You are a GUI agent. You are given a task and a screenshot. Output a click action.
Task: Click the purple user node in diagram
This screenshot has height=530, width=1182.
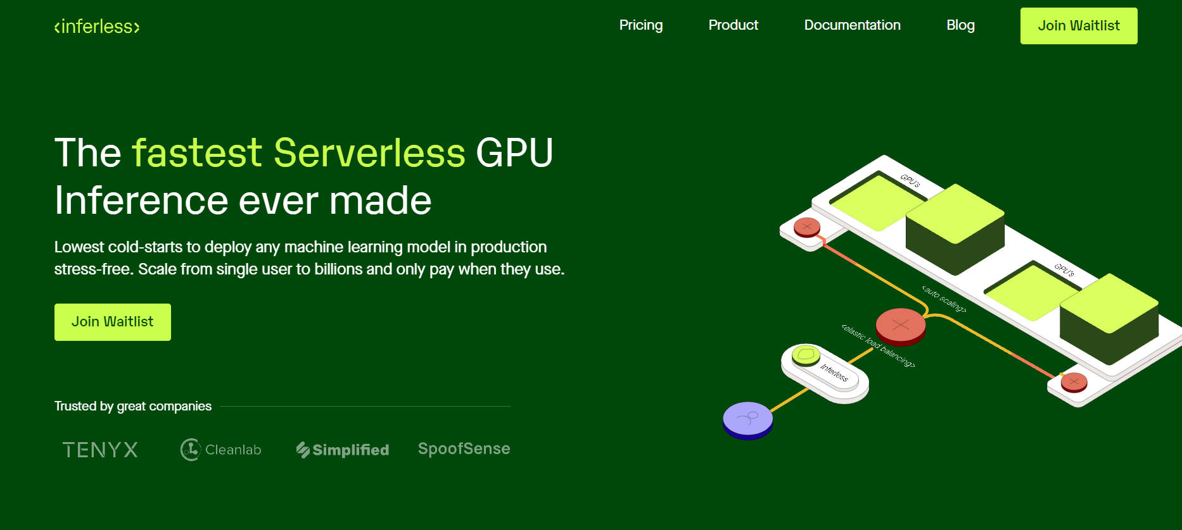(747, 419)
